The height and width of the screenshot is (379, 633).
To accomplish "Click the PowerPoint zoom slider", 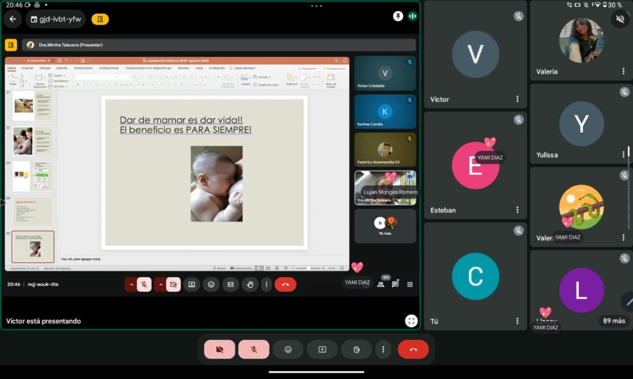I will (x=309, y=268).
